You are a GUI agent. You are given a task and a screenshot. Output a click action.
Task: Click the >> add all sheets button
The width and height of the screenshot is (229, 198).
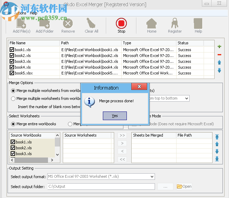(122, 135)
